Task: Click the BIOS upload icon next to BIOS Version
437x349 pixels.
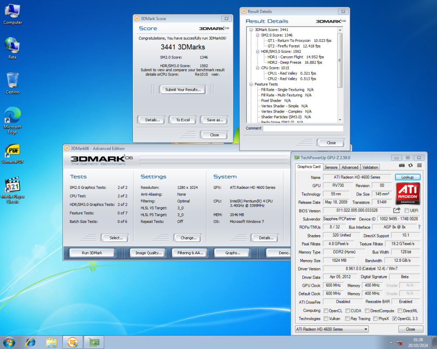Action: click(397, 210)
